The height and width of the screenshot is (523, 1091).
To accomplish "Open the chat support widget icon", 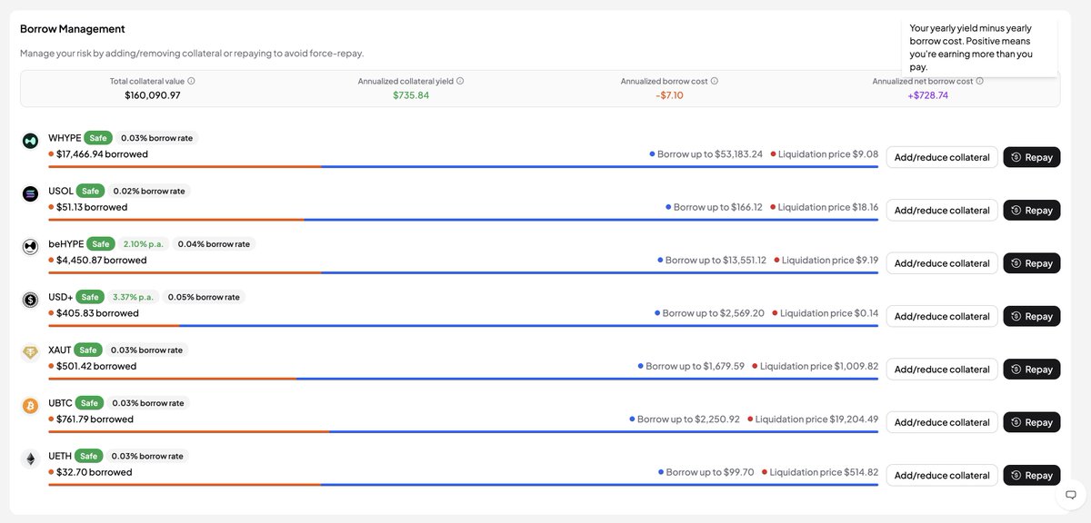I will click(x=1070, y=495).
